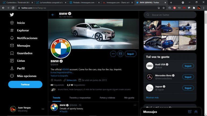207x116 pixels.
Task: Follow Mercedes-Benz
Action: [x=188, y=77]
